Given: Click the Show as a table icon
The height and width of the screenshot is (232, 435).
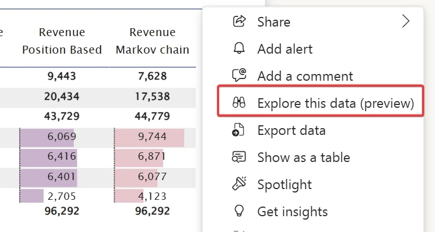Looking at the screenshot, I should (x=240, y=157).
